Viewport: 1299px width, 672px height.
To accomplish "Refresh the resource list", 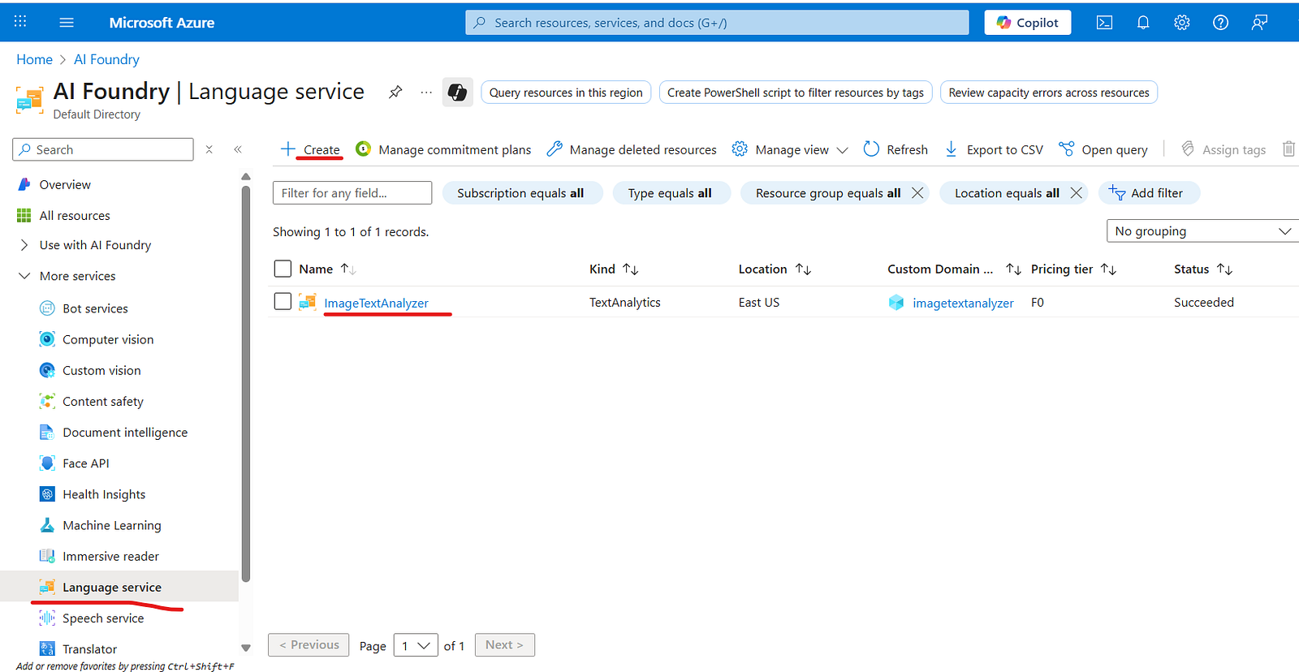I will coord(895,149).
